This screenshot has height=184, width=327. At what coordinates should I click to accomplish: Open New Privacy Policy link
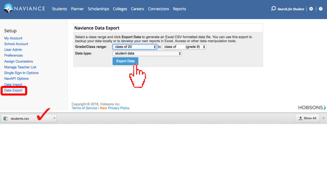point(115,108)
